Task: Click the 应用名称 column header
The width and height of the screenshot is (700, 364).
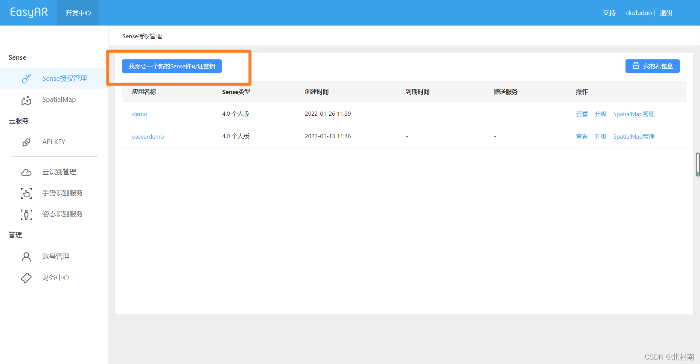Action: 144,92
